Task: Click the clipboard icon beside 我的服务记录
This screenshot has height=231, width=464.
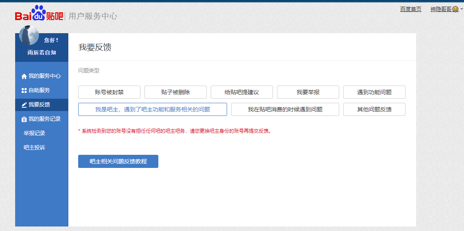Action: pyautogui.click(x=24, y=119)
